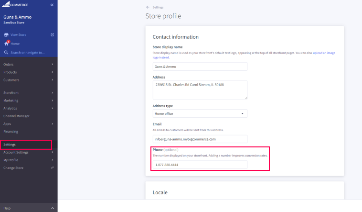The height and width of the screenshot is (212, 362).
Task: Click the Guns & Ammo store name
Action: coord(18,17)
